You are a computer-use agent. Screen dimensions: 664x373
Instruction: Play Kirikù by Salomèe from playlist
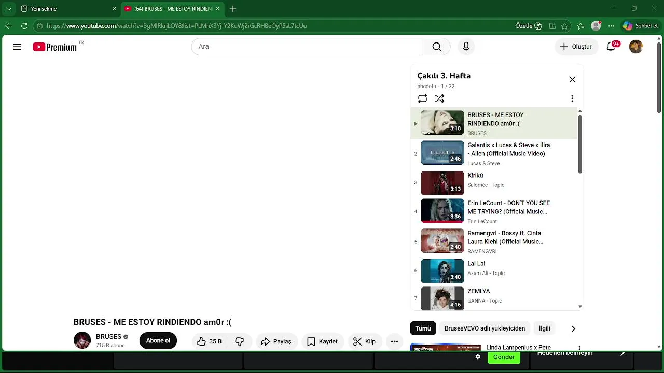coord(493,183)
